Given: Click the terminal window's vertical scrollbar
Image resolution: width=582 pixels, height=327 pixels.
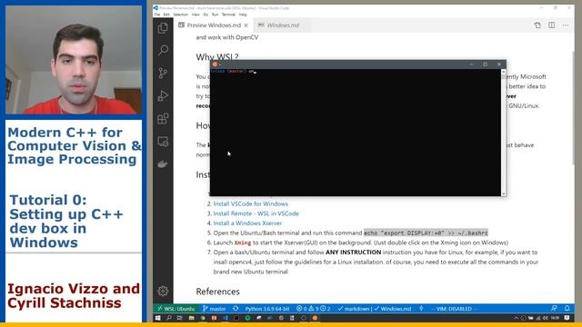Looking at the screenshot, I should click(x=503, y=133).
